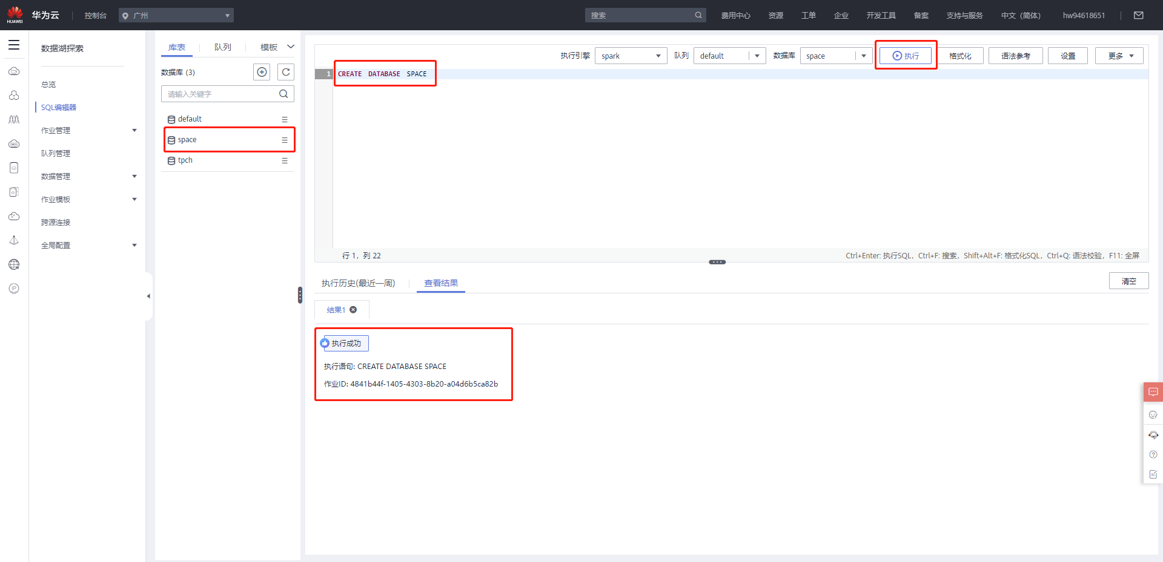Open 跨源连接 in the sidebar

56,222
